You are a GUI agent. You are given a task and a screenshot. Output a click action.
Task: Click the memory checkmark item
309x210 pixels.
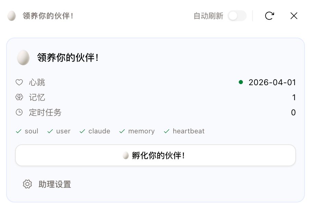click(x=137, y=131)
